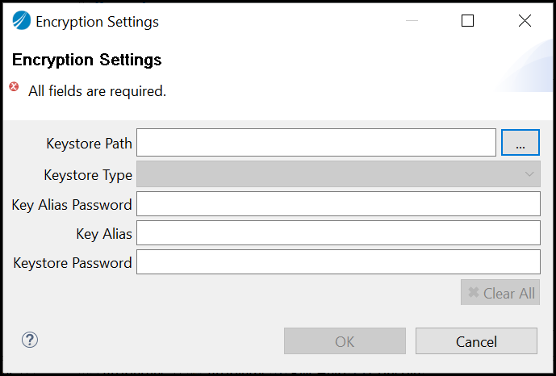Screen dimensions: 556x376
Task: Focus the Key Alias Password field
Action: [x=338, y=204]
